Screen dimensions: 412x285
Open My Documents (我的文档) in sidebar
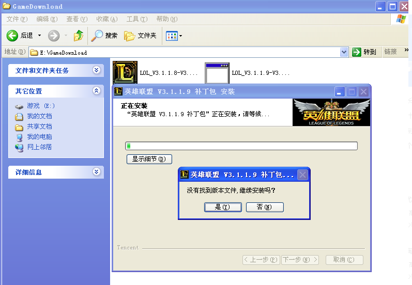tap(39, 116)
